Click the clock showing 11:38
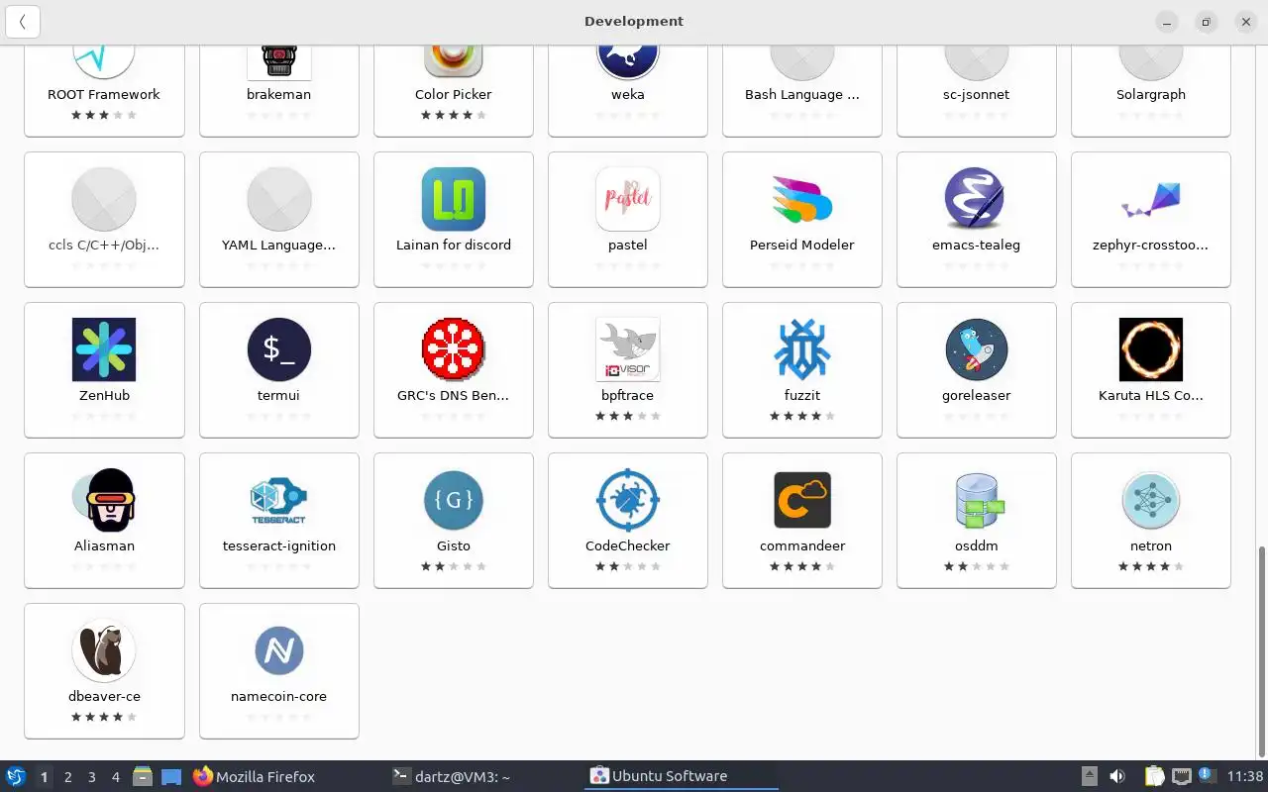Image resolution: width=1268 pixels, height=792 pixels. click(x=1245, y=776)
